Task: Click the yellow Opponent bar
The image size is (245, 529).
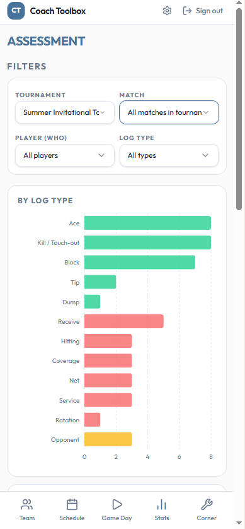Action: (x=108, y=439)
